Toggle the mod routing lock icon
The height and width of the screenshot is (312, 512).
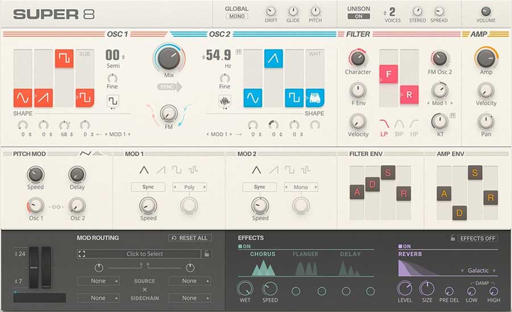207,253
